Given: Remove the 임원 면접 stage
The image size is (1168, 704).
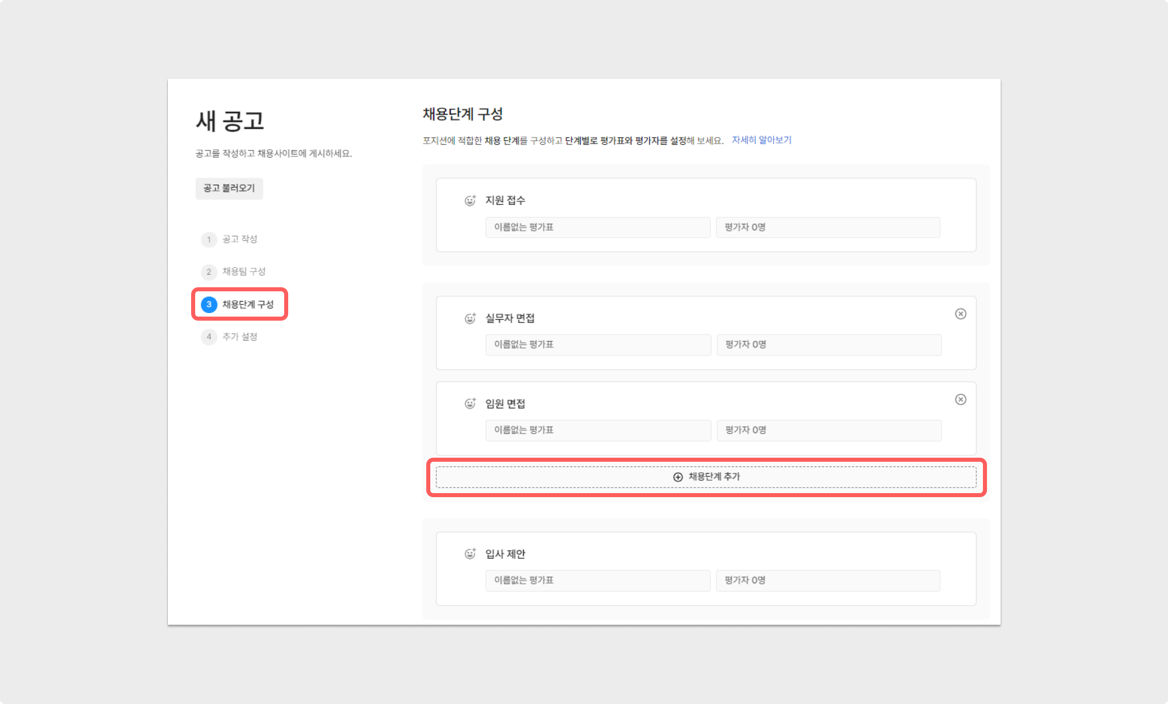Looking at the screenshot, I should (x=960, y=400).
